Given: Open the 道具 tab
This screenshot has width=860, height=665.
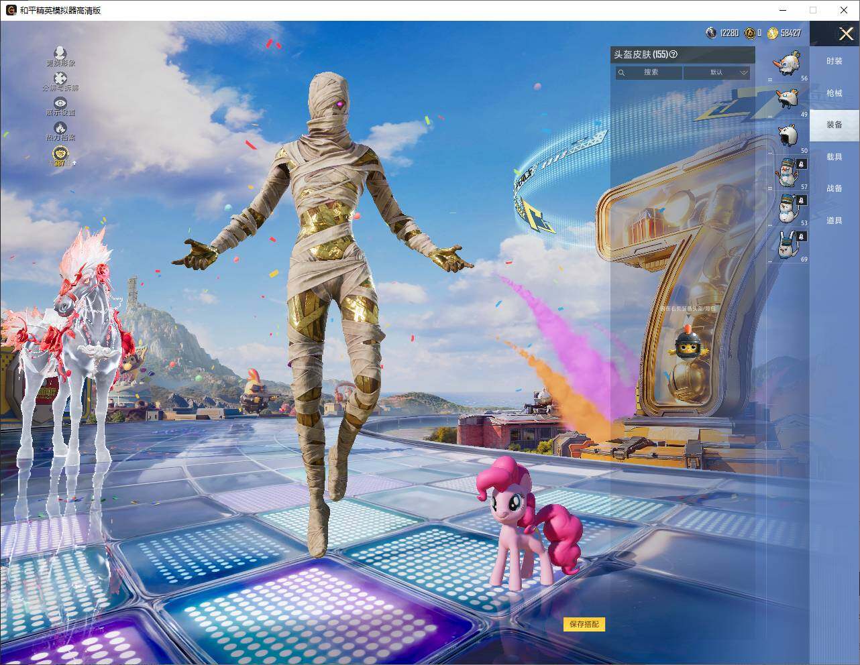Looking at the screenshot, I should coord(835,221).
